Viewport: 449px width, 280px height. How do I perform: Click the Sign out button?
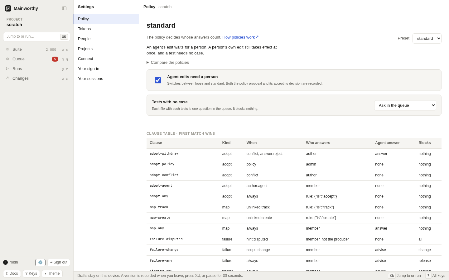[59, 263]
